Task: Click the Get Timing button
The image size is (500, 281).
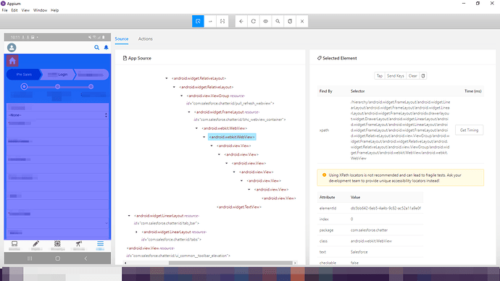Action: (x=469, y=130)
